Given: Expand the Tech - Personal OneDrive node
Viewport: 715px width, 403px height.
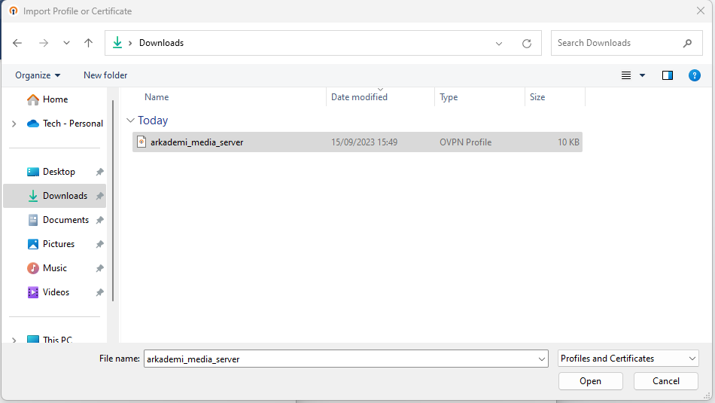Looking at the screenshot, I should click(14, 124).
